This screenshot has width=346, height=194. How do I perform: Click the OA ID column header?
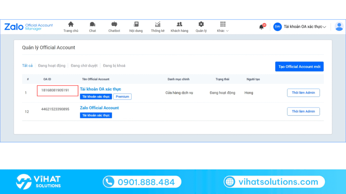pyautogui.click(x=47, y=79)
